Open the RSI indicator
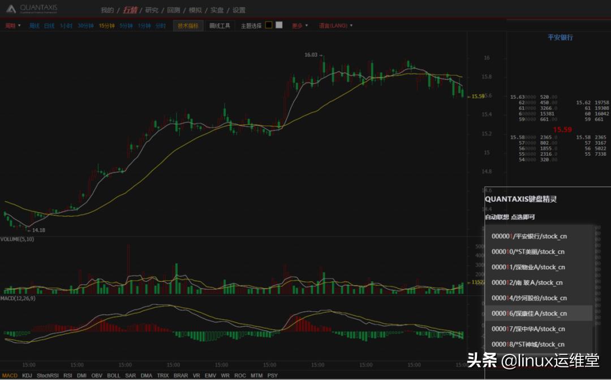The height and width of the screenshot is (380, 611). point(66,375)
